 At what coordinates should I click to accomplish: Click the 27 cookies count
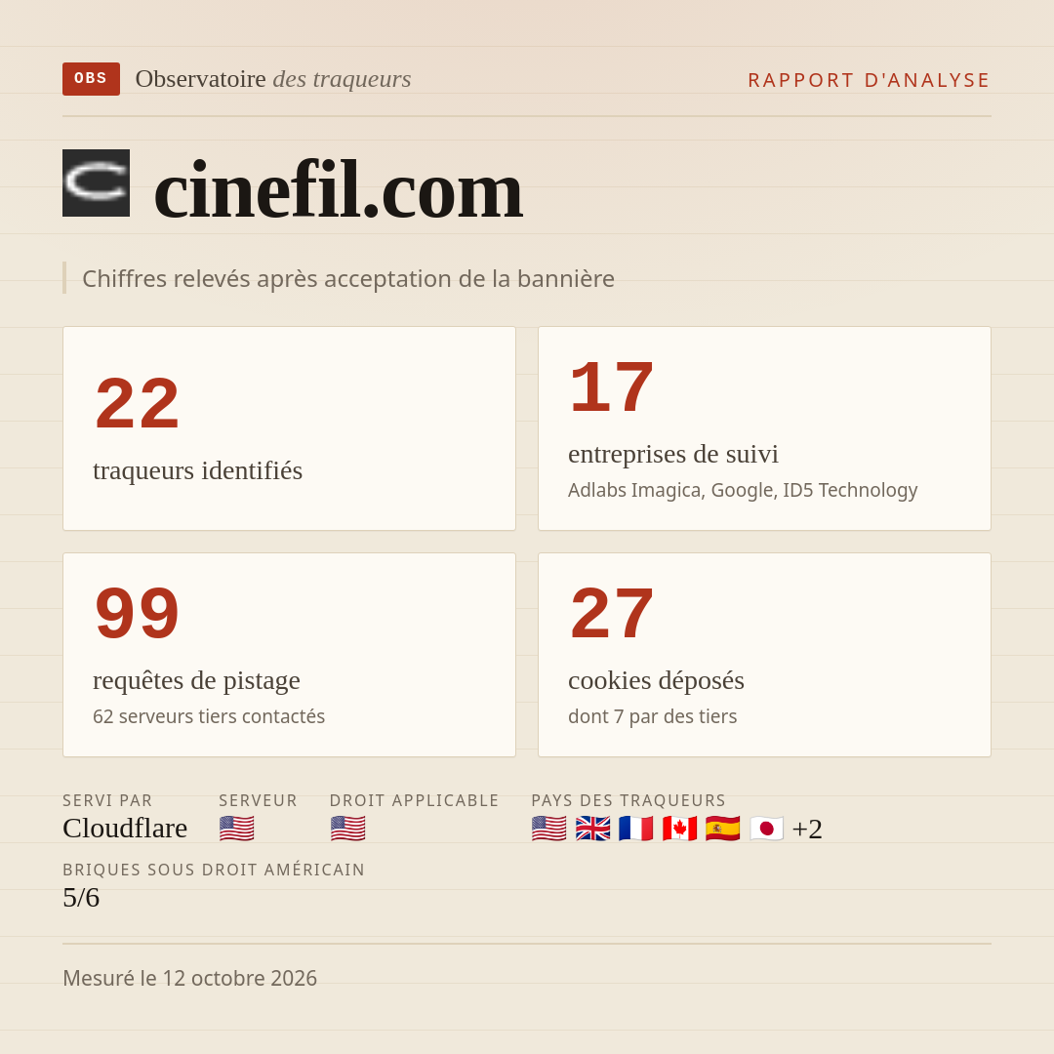pyautogui.click(x=612, y=613)
